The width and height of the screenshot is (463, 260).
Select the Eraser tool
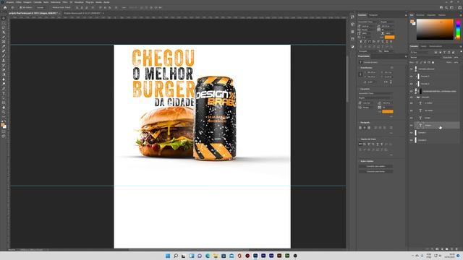(4, 70)
